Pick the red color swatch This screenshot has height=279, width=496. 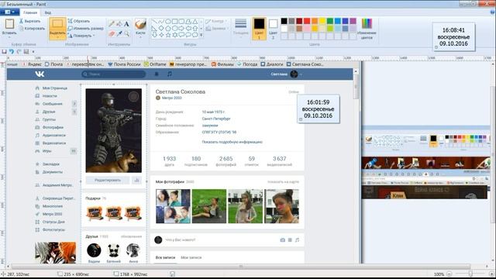pos(307,21)
